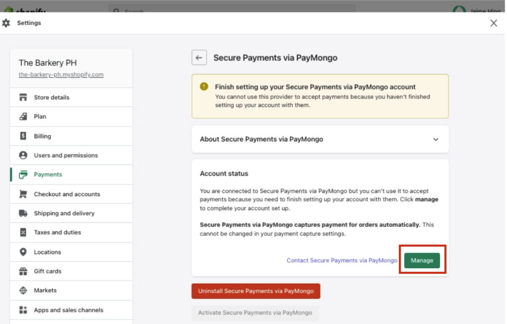The width and height of the screenshot is (507, 324).
Task: Click the Store details storefront icon
Action: tap(23, 97)
